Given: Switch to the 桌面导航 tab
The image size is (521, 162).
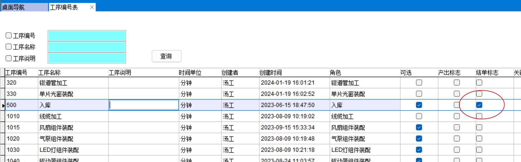Looking at the screenshot, I should coord(24,7).
